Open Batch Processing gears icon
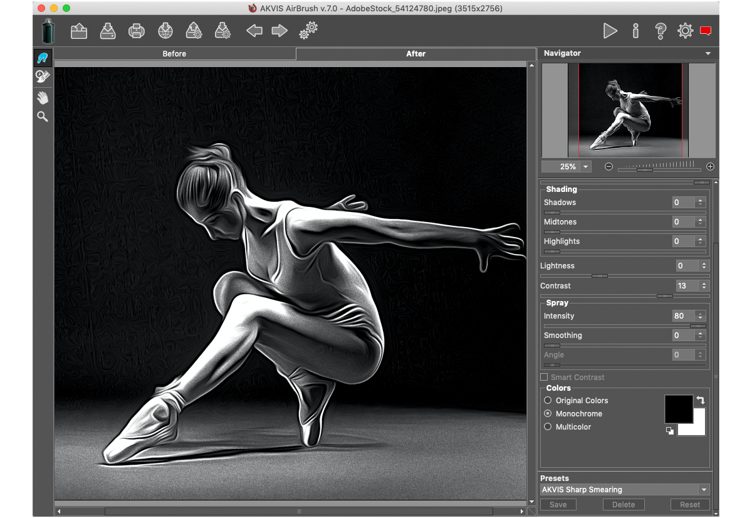Screen dimensions: 752x518 pos(308,30)
